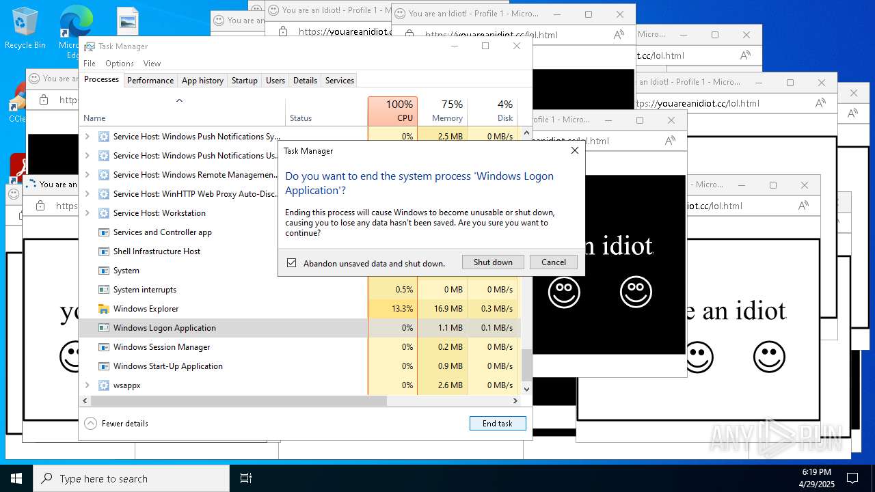Click the Windows Logon Application icon
Viewport: 875px width, 492px height.
(104, 328)
